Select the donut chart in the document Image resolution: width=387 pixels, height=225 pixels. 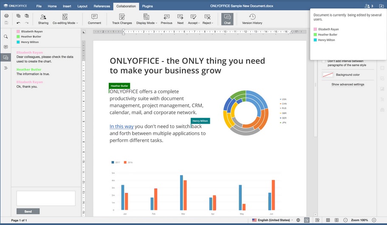pos(246,113)
